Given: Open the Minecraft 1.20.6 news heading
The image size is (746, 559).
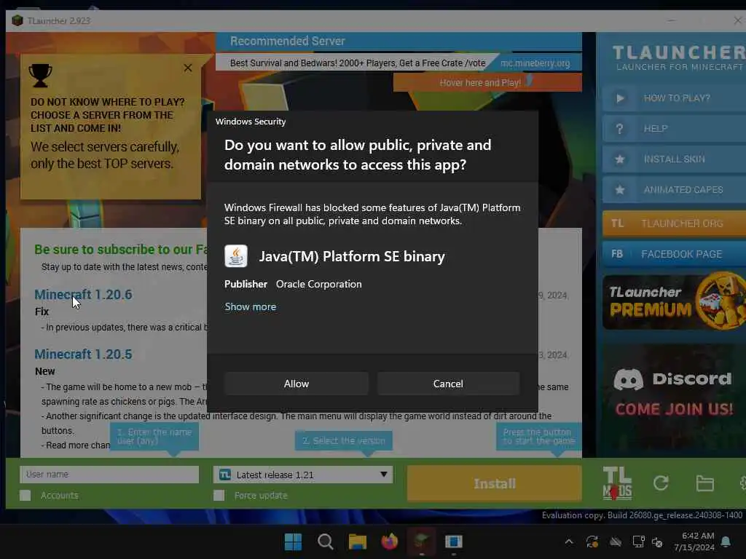Looking at the screenshot, I should point(83,295).
